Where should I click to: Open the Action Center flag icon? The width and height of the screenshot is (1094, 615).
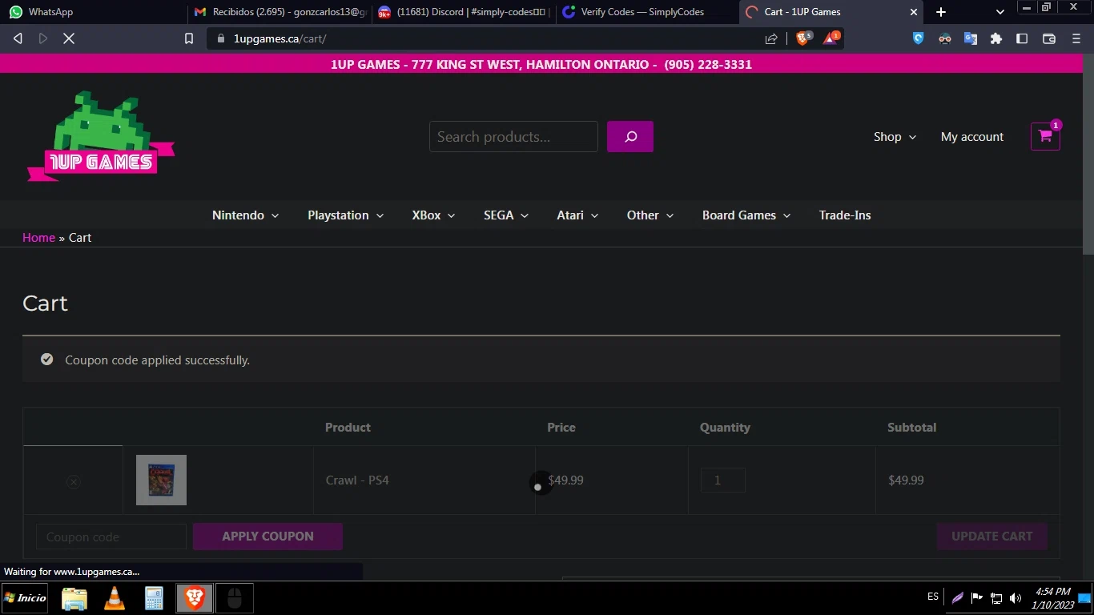(977, 598)
